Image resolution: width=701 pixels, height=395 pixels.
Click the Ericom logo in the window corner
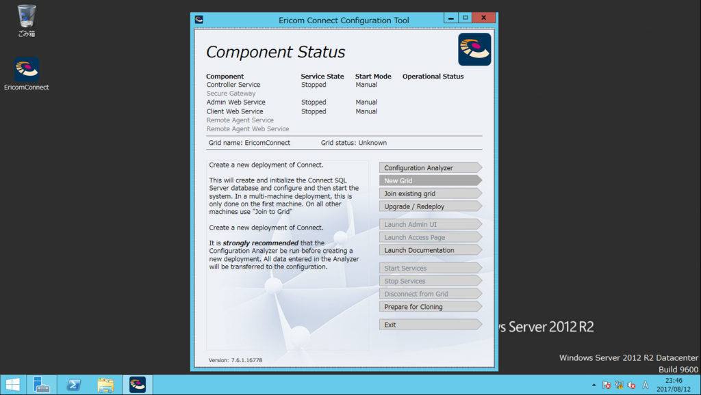[x=474, y=49]
